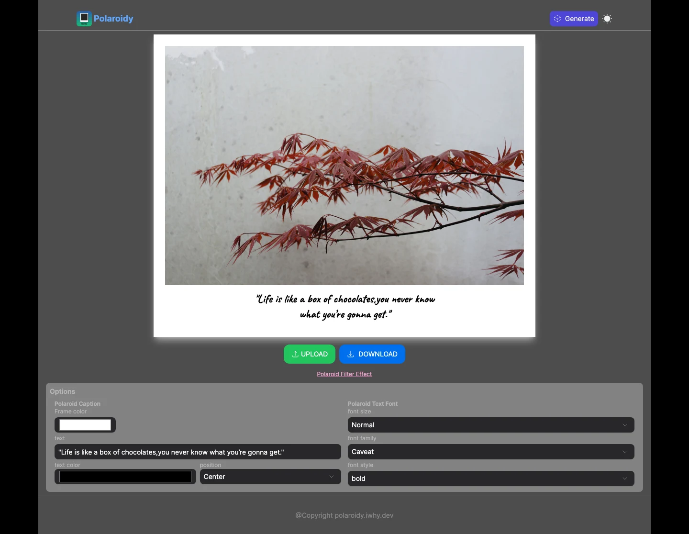Toggle light mode with sun icon
Screen dimensions: 689x534
point(607,19)
